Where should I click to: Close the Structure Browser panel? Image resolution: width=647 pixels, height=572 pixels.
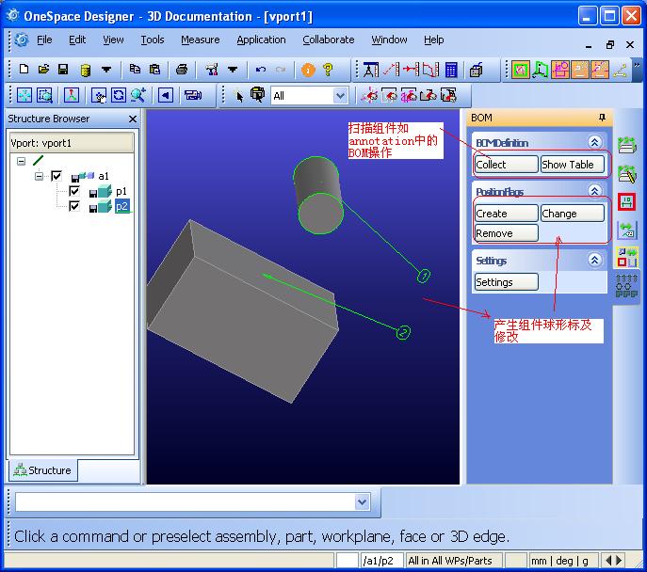pos(133,119)
